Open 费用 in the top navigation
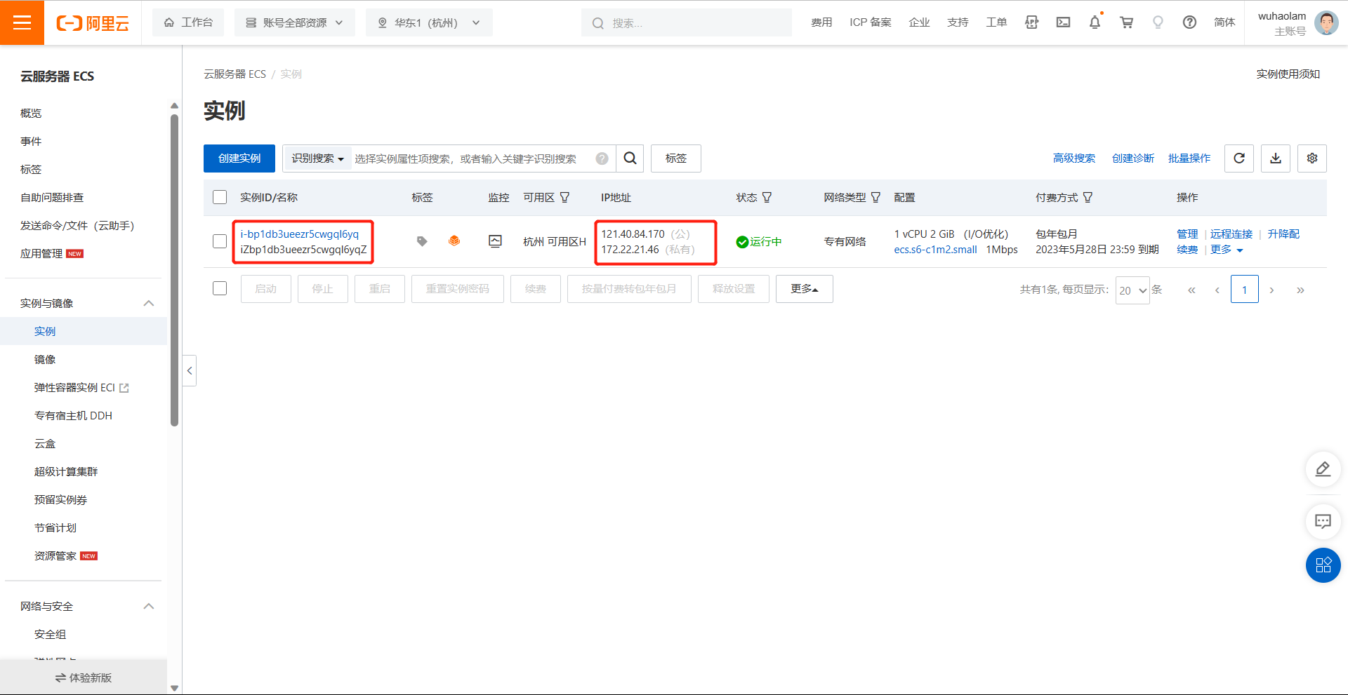Screen dimensions: 1348x695 [x=821, y=22]
